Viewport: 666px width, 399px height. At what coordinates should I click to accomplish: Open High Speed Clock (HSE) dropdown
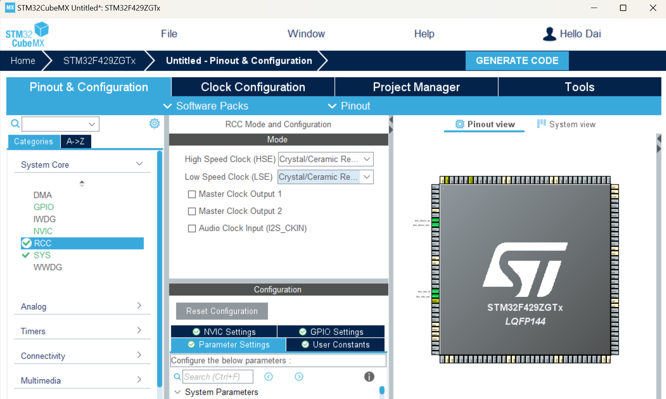pos(326,159)
